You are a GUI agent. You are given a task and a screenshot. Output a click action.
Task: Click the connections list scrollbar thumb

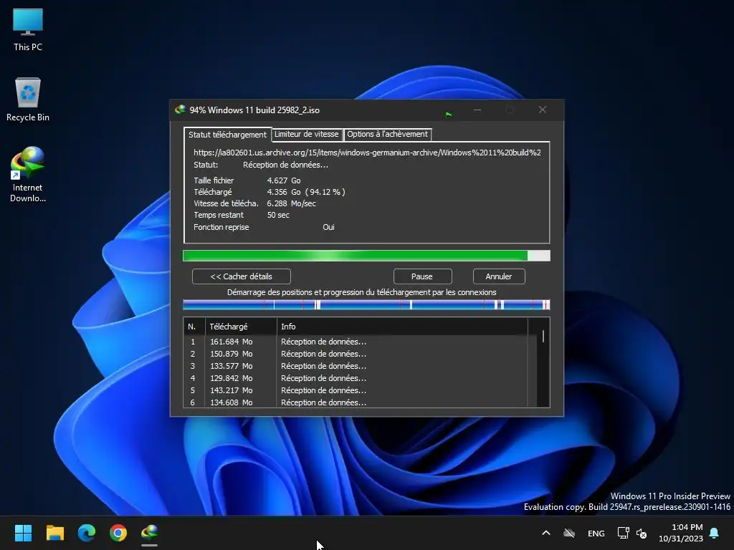point(543,337)
